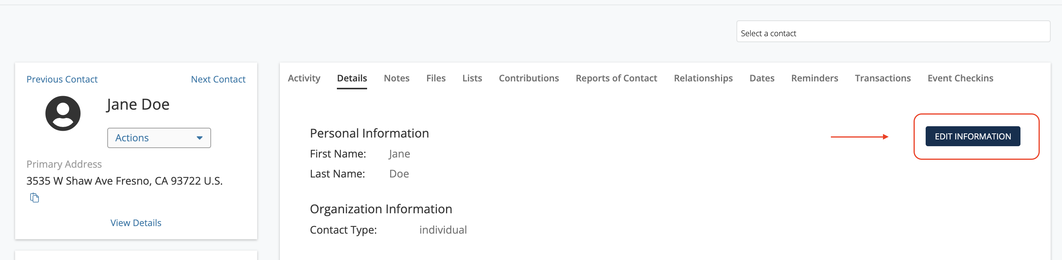Open Reports of Contact tab

coord(616,78)
